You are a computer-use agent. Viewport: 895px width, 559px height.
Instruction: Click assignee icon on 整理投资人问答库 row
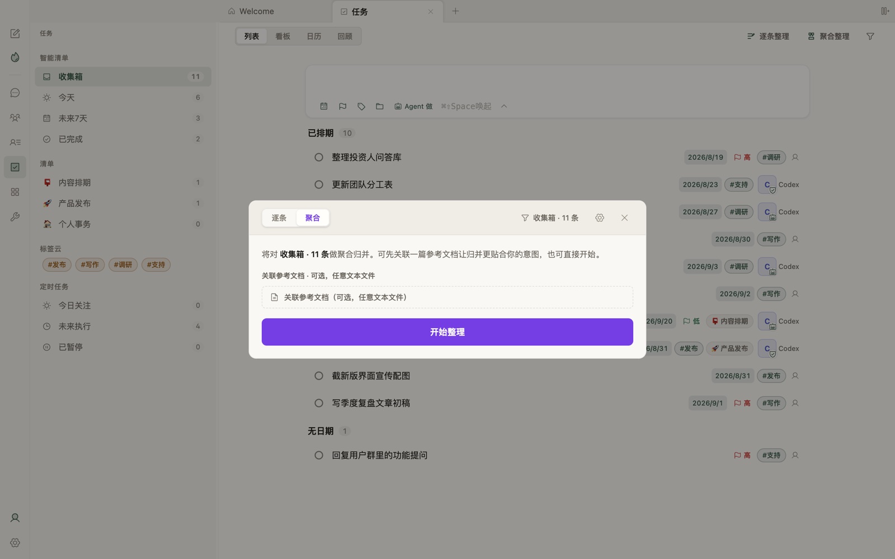click(795, 158)
